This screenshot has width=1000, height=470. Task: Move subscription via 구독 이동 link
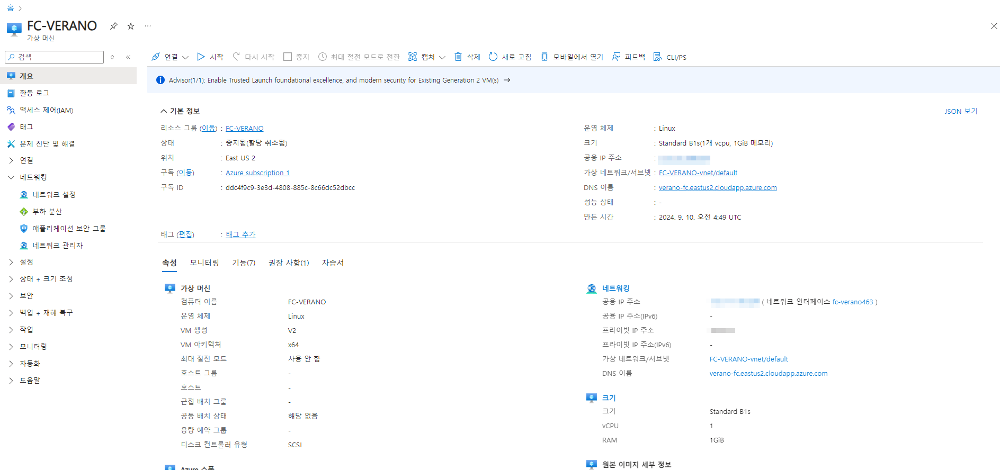click(x=185, y=173)
